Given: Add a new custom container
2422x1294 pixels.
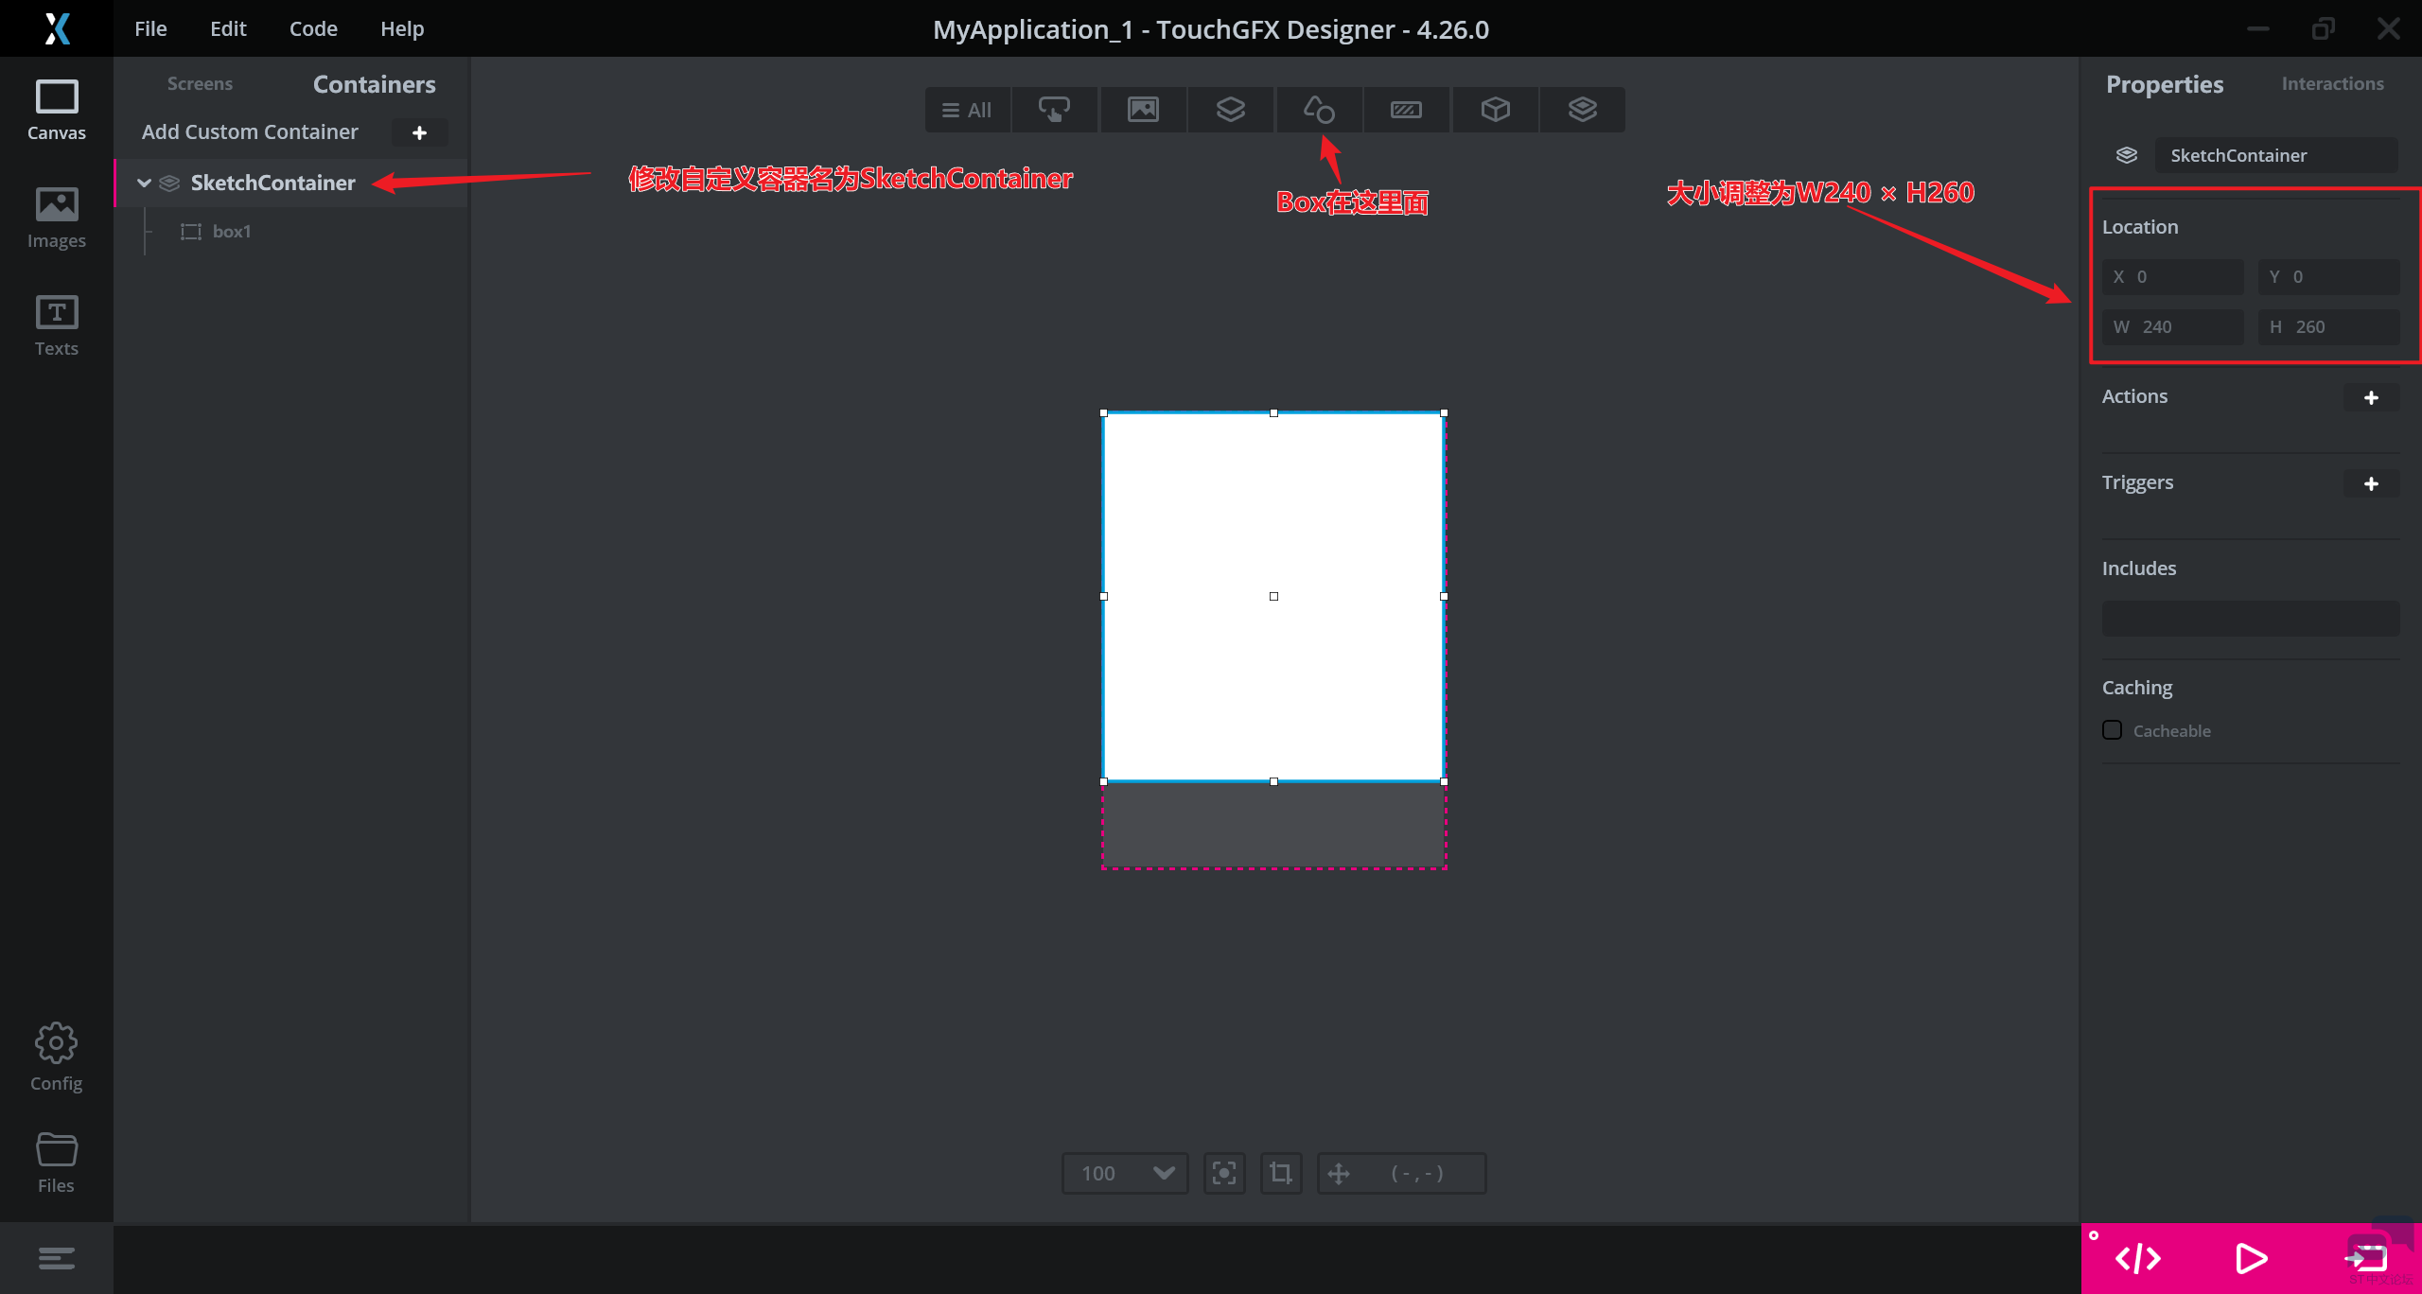Looking at the screenshot, I should point(419,132).
